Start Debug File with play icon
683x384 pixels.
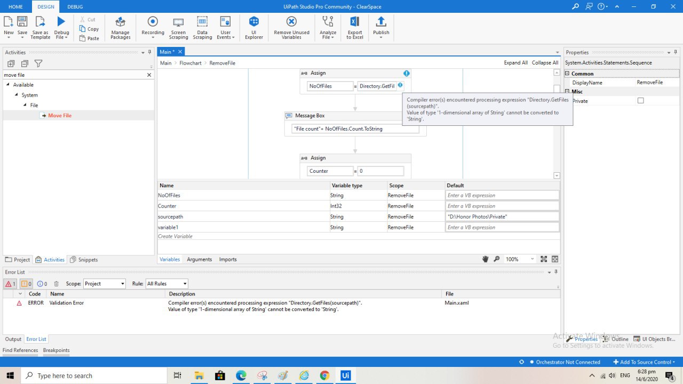pos(61,21)
